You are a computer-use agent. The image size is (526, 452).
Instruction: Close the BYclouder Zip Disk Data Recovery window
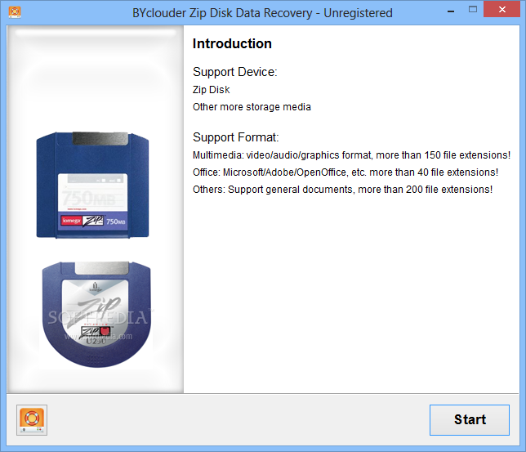pos(501,10)
